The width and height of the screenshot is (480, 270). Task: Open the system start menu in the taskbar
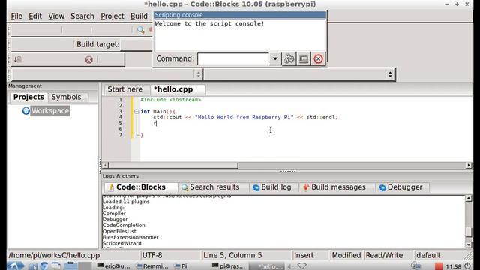point(14,266)
